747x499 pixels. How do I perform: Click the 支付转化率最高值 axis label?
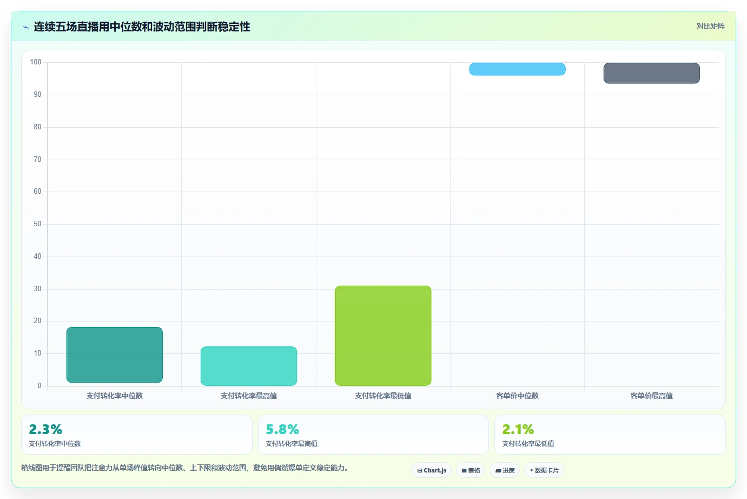(x=249, y=396)
